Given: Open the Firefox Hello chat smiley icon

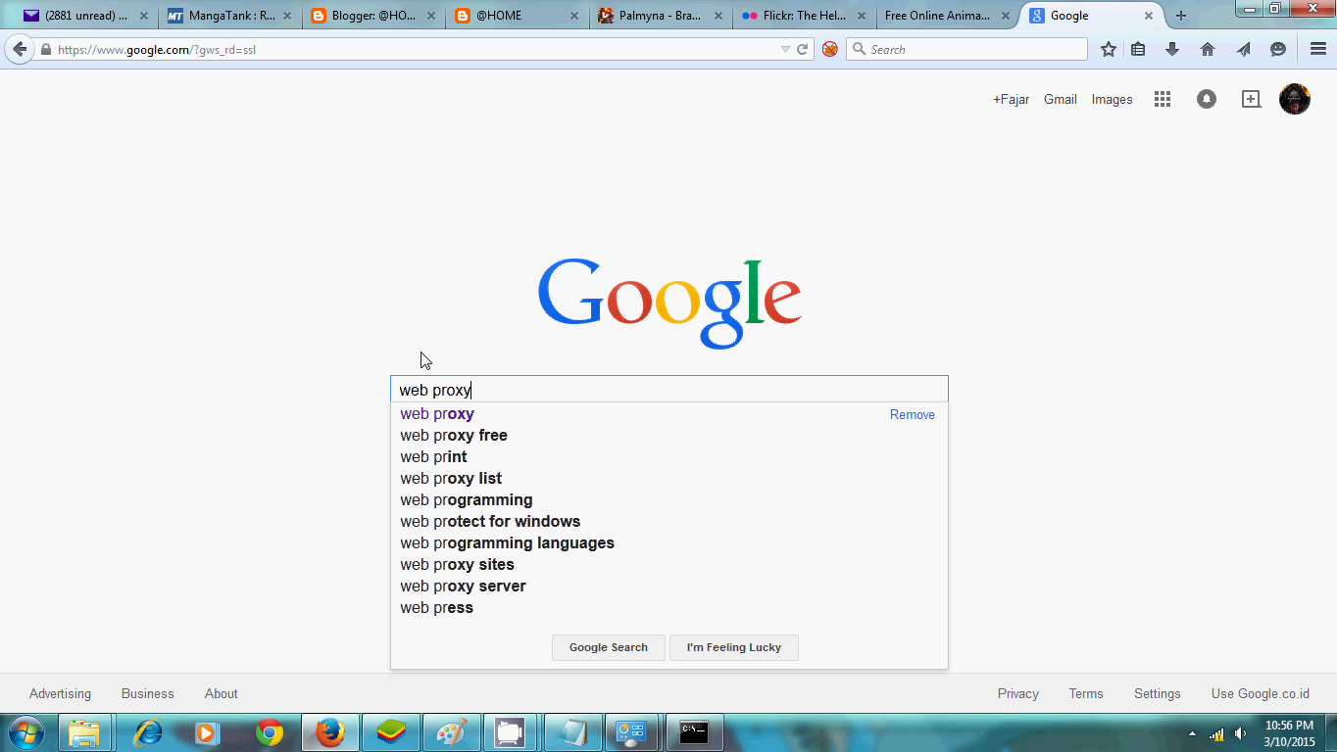Looking at the screenshot, I should click(x=1278, y=49).
